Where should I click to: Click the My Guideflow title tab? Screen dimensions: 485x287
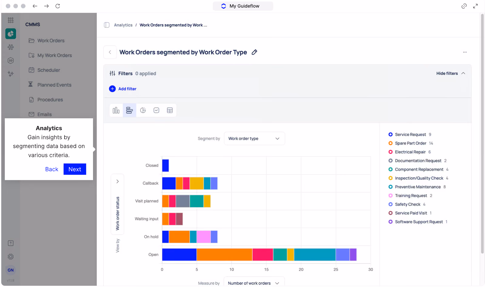click(x=243, y=6)
